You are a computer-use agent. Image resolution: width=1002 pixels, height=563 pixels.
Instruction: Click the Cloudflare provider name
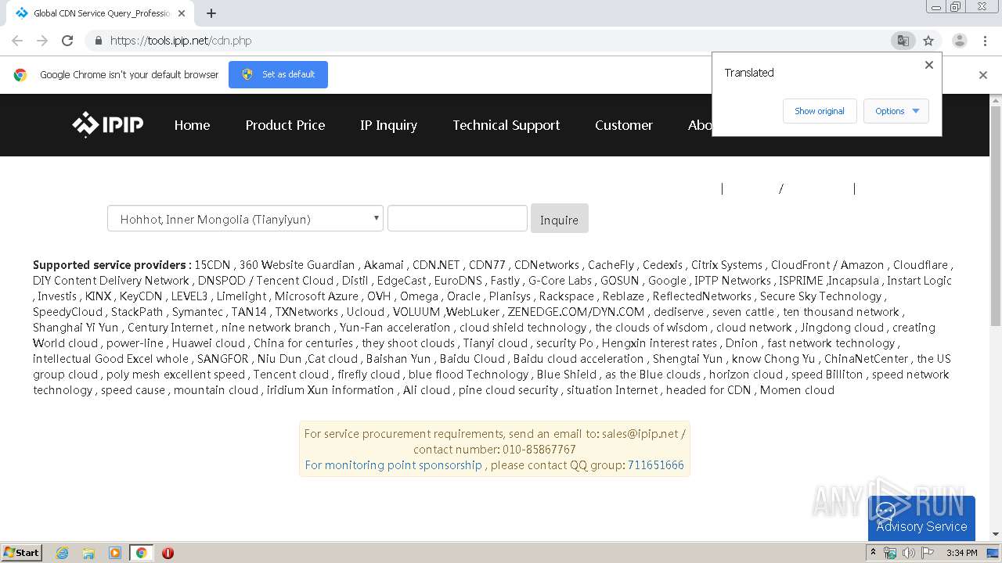click(921, 265)
